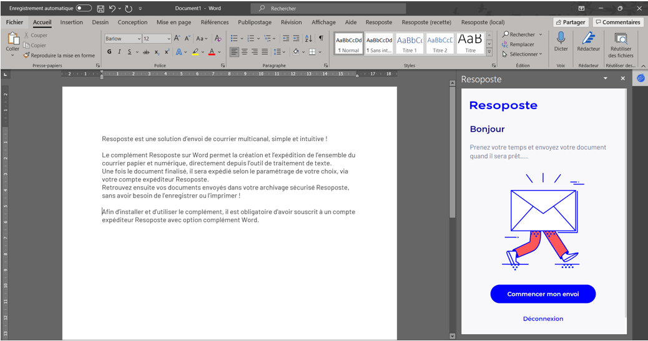Toggle strikethrough formatting

tap(146, 52)
